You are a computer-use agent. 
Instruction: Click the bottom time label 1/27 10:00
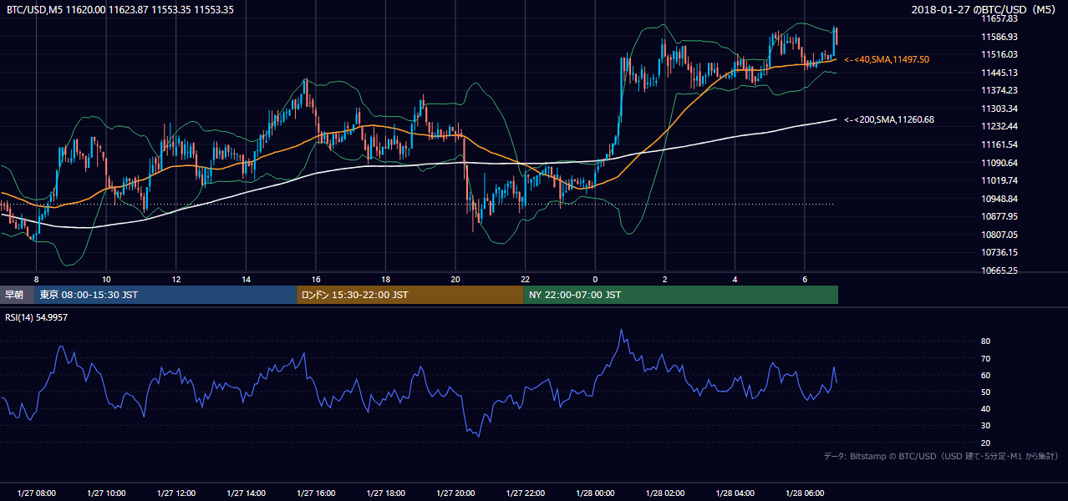(x=106, y=493)
